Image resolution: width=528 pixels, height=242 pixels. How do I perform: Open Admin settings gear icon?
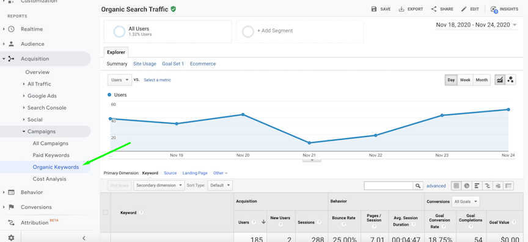[11, 238]
